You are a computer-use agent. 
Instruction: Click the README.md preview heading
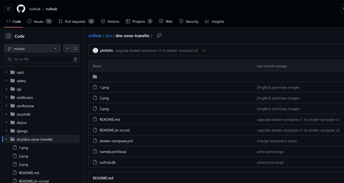coord(103,178)
